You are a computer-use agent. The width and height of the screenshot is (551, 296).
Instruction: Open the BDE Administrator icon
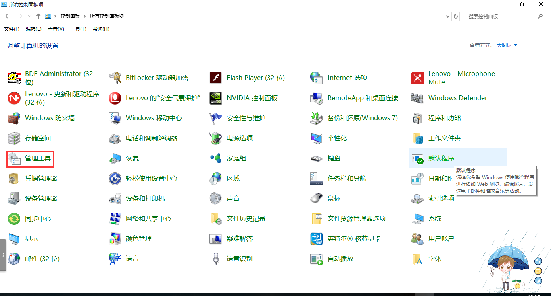(x=14, y=78)
